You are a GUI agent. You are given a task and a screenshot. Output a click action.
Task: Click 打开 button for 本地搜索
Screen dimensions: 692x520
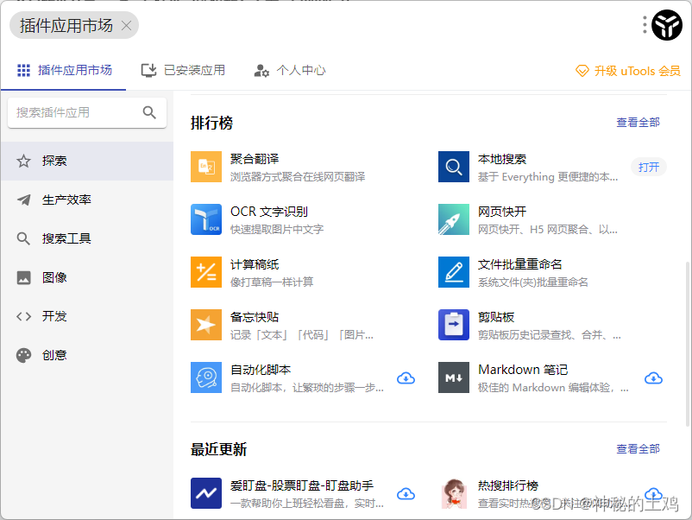tap(649, 167)
